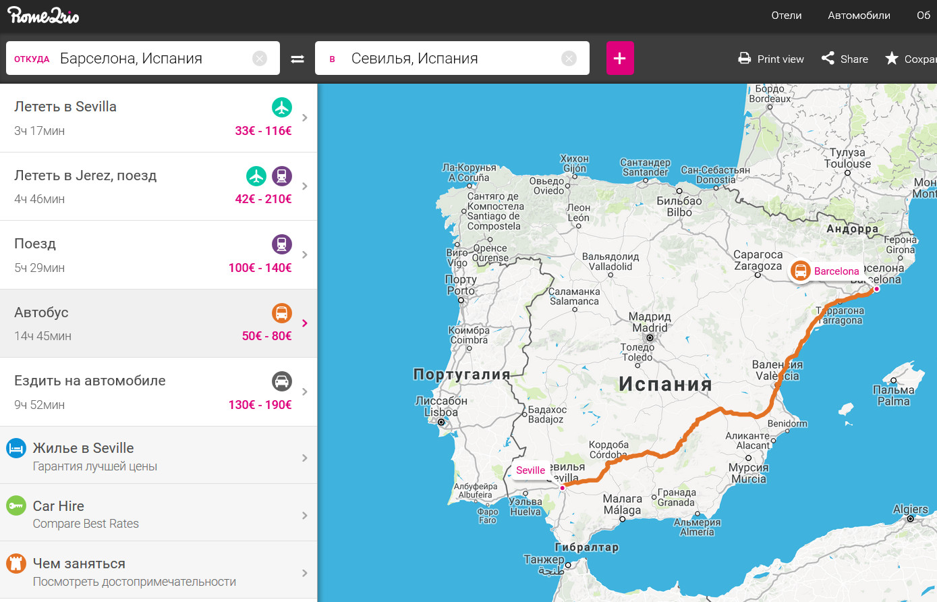Image resolution: width=937 pixels, height=602 pixels.
Task: Share this route
Action: click(x=845, y=59)
